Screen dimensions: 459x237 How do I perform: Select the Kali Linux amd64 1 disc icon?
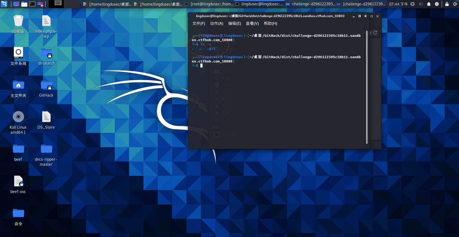(18, 123)
